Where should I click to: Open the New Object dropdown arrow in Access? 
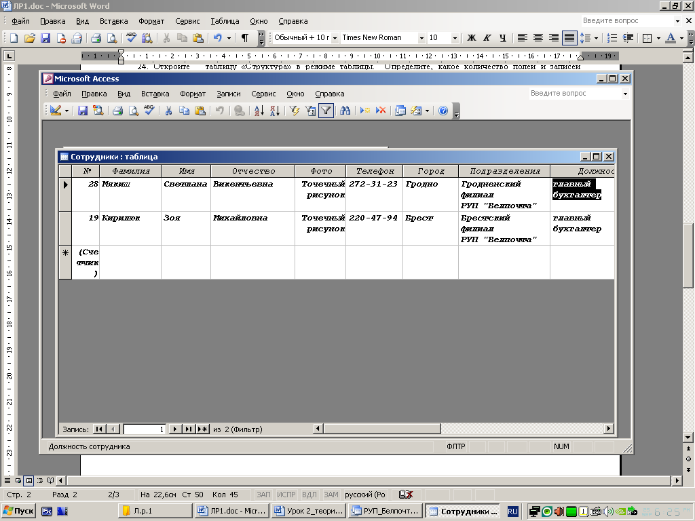427,111
